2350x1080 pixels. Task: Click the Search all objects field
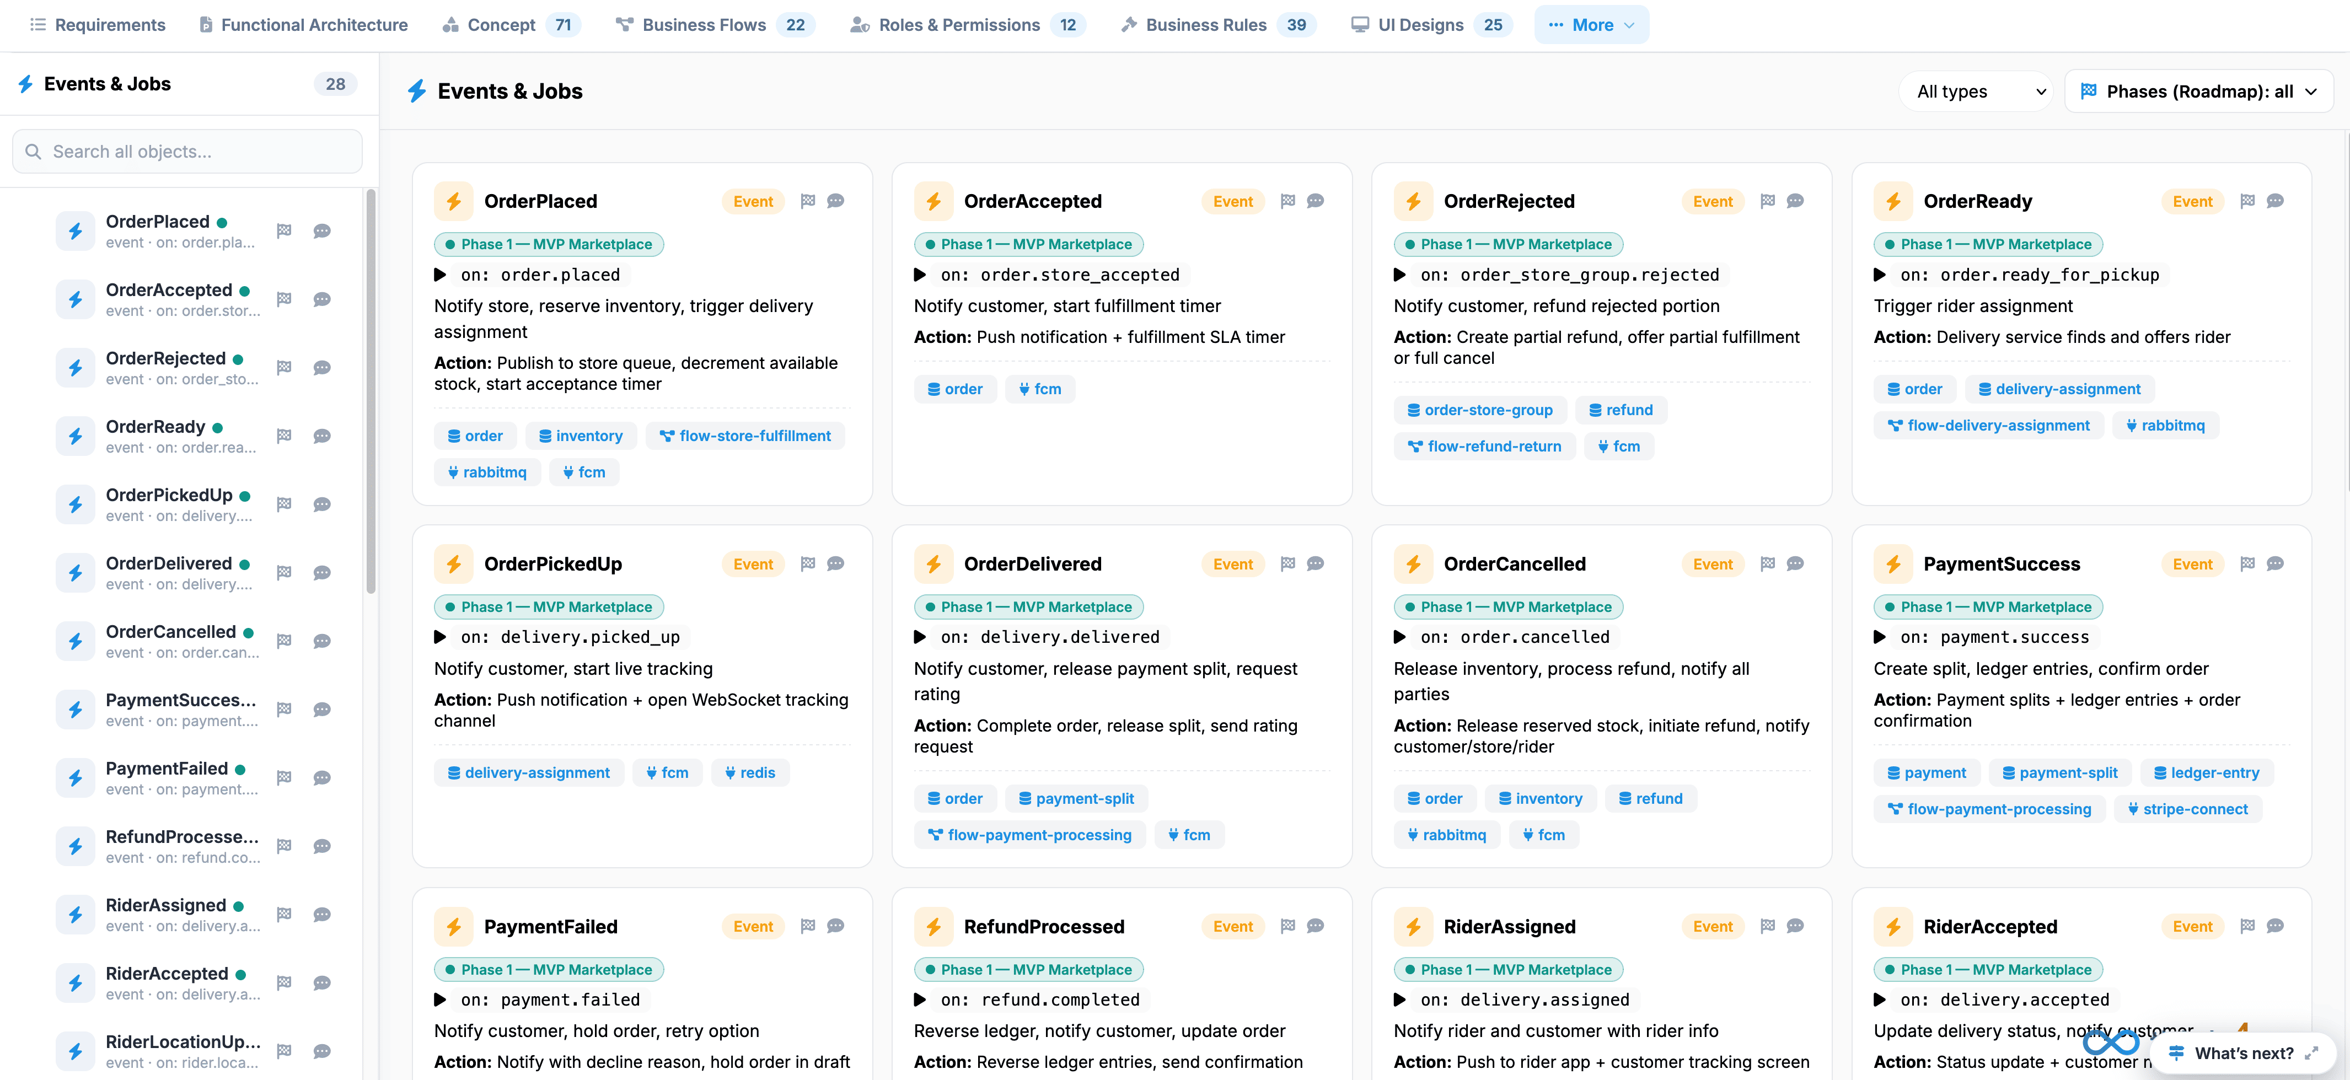pyautogui.click(x=187, y=152)
